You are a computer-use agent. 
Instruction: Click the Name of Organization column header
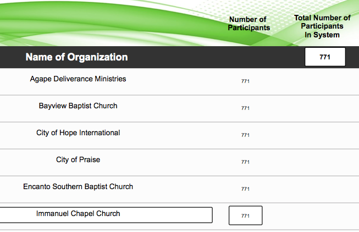pos(76,57)
